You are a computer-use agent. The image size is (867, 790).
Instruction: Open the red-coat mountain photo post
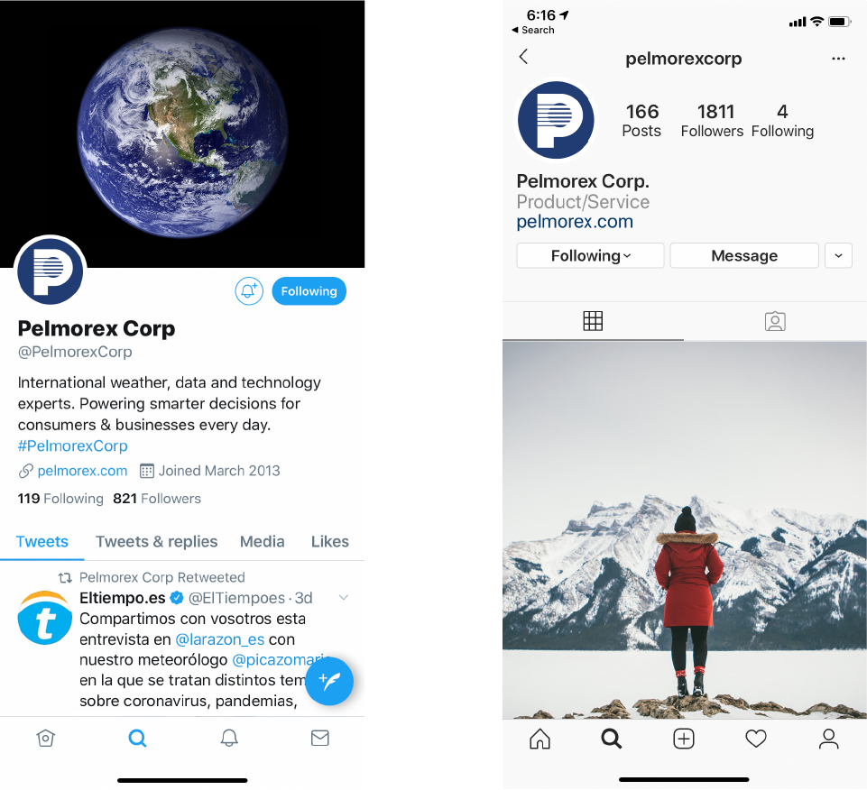point(685,530)
